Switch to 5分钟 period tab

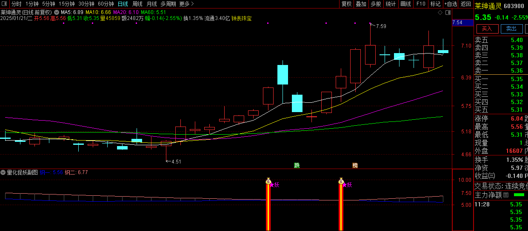(x=49, y=4)
